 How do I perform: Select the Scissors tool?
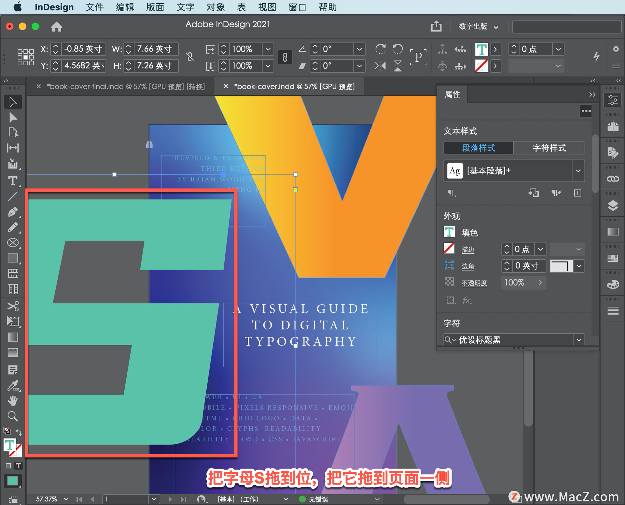tap(13, 306)
